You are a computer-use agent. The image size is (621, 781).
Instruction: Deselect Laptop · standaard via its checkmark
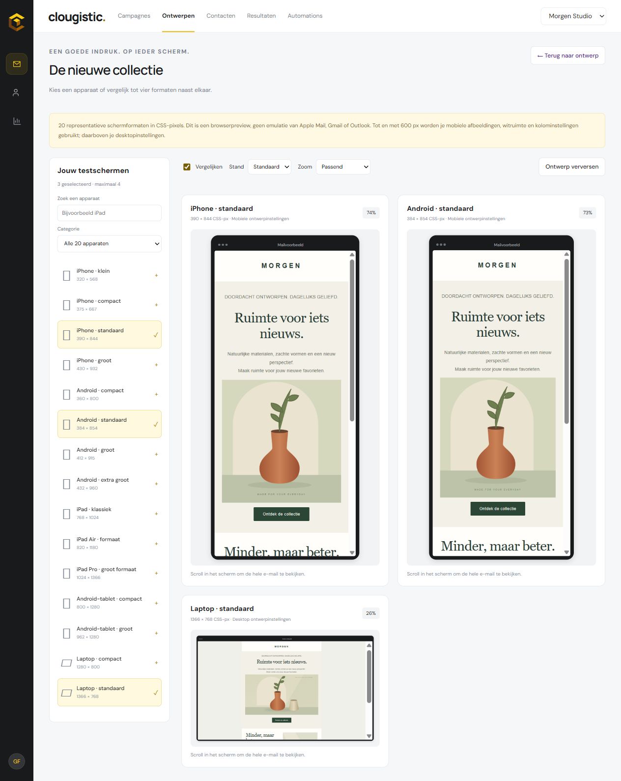[156, 693]
